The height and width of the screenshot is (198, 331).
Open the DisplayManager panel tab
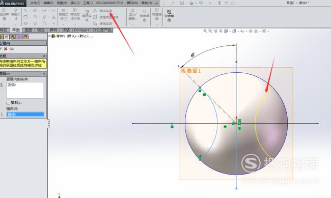click(25, 37)
